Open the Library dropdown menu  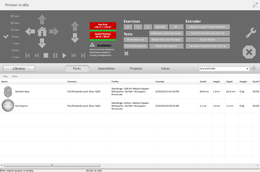tap(19, 68)
